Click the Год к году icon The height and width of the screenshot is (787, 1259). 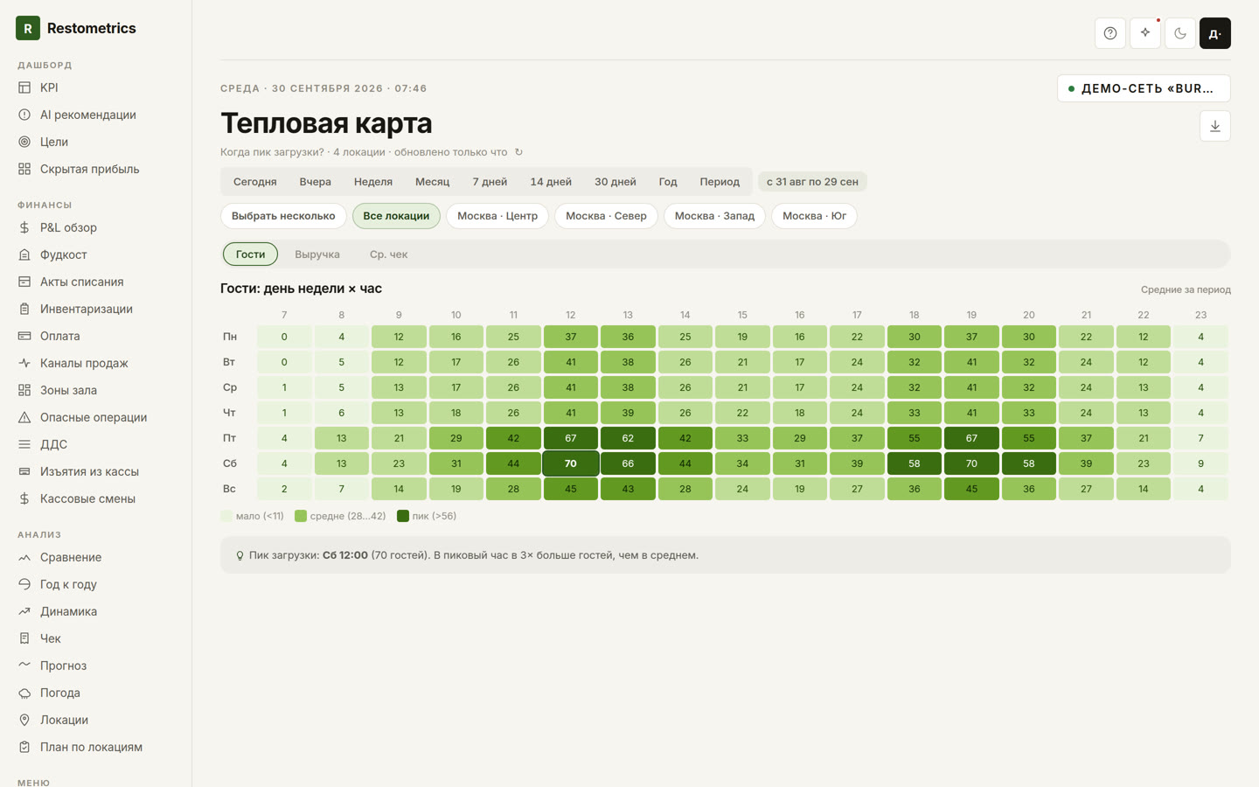click(24, 584)
